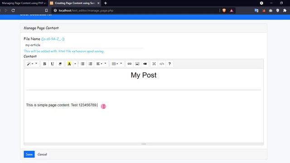Open the font color options arrow
The image size is (290, 163).
(75, 64)
